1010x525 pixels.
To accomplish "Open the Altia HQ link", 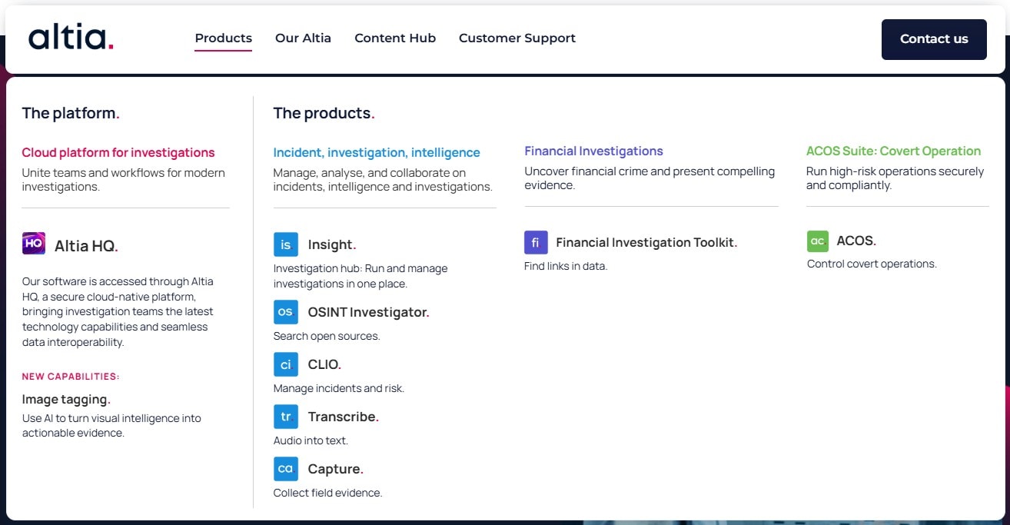I will 86,246.
